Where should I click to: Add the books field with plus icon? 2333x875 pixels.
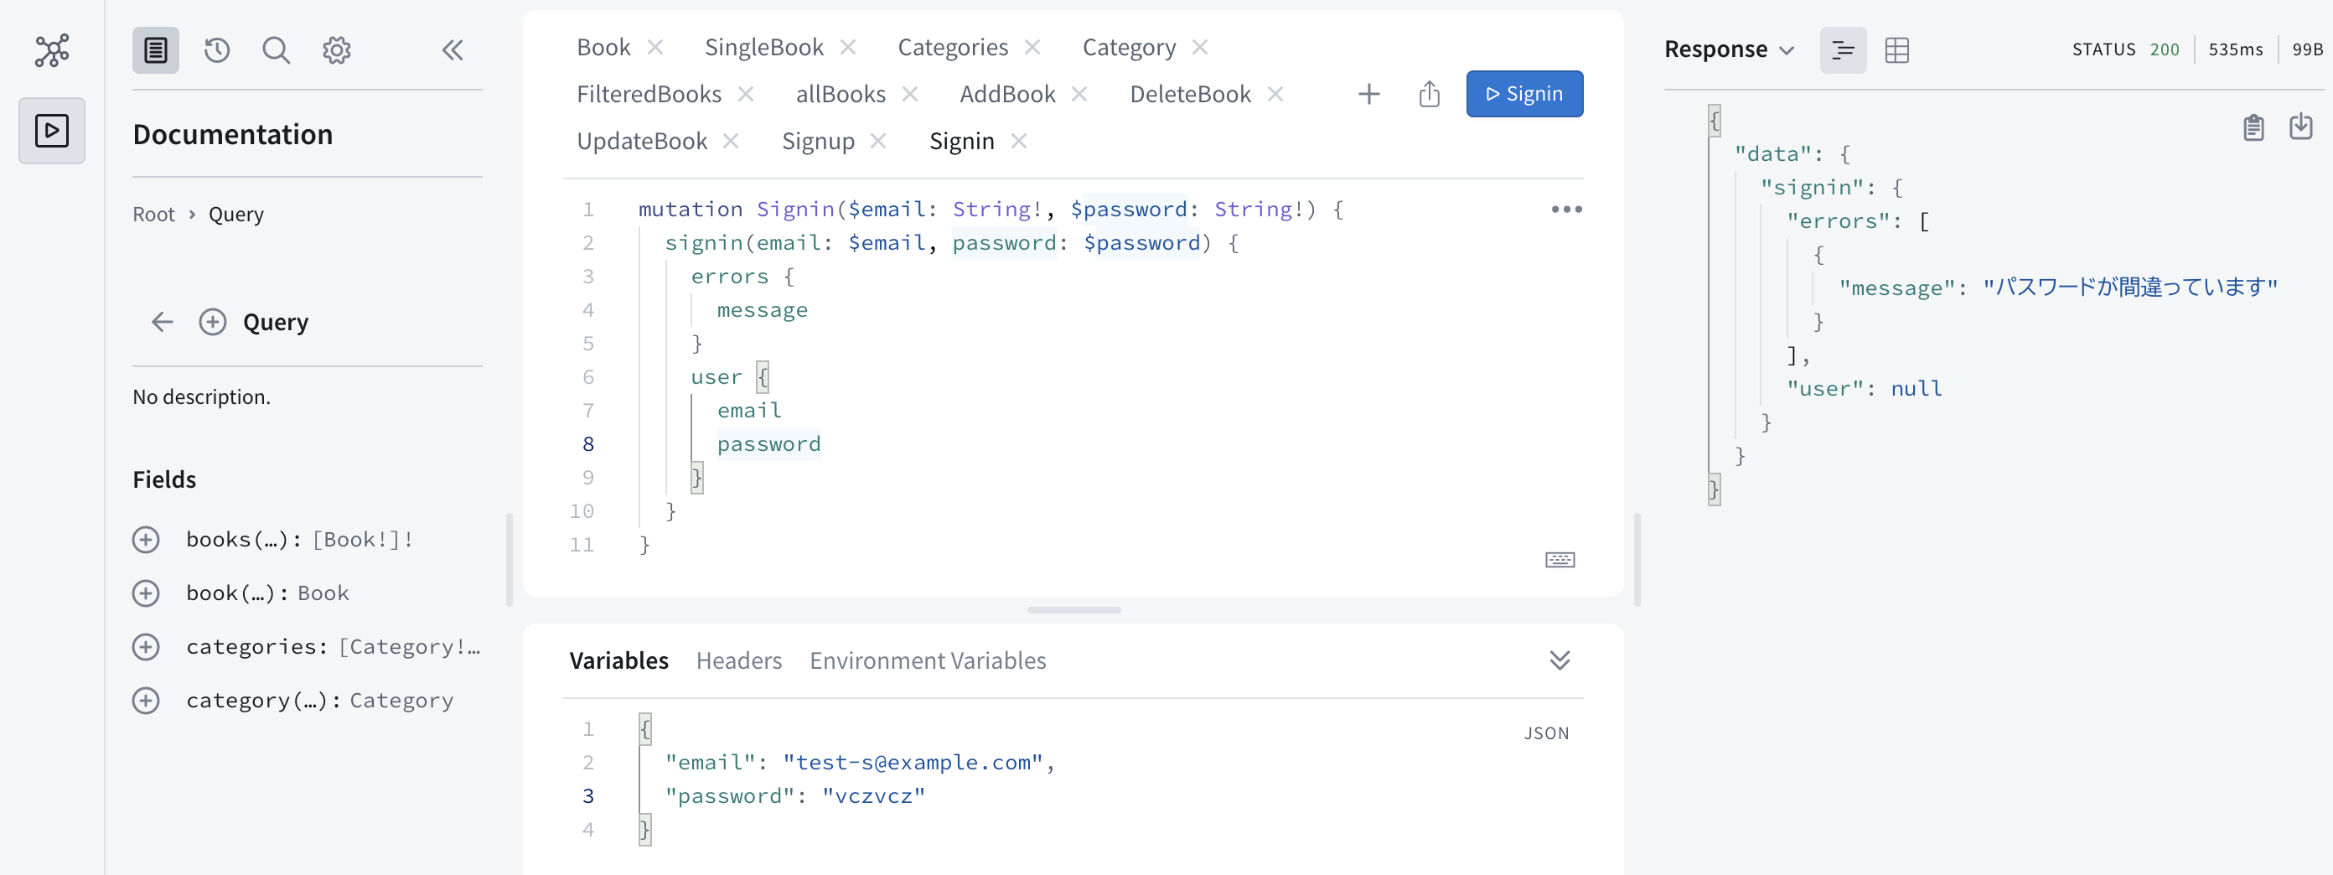pyautogui.click(x=146, y=540)
